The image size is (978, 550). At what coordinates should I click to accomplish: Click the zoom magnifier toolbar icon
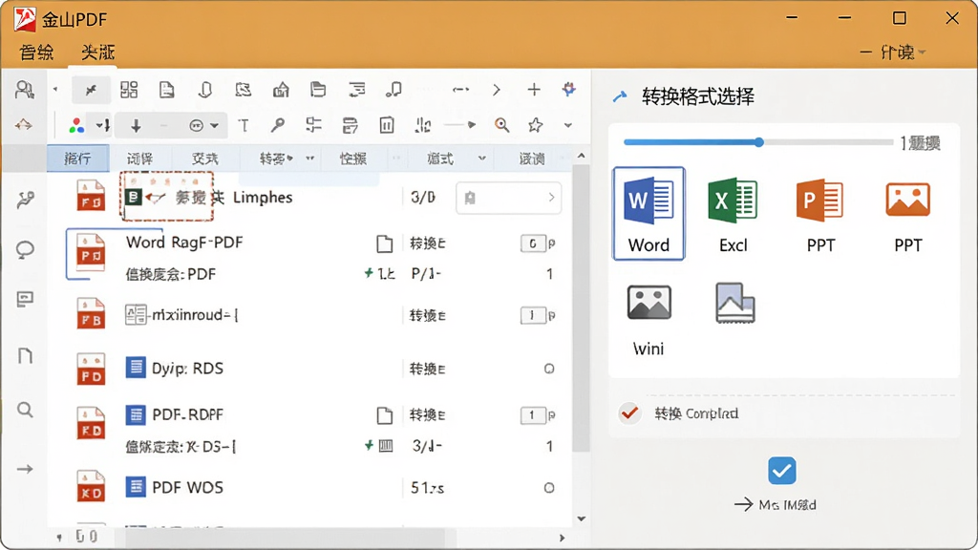(x=501, y=125)
